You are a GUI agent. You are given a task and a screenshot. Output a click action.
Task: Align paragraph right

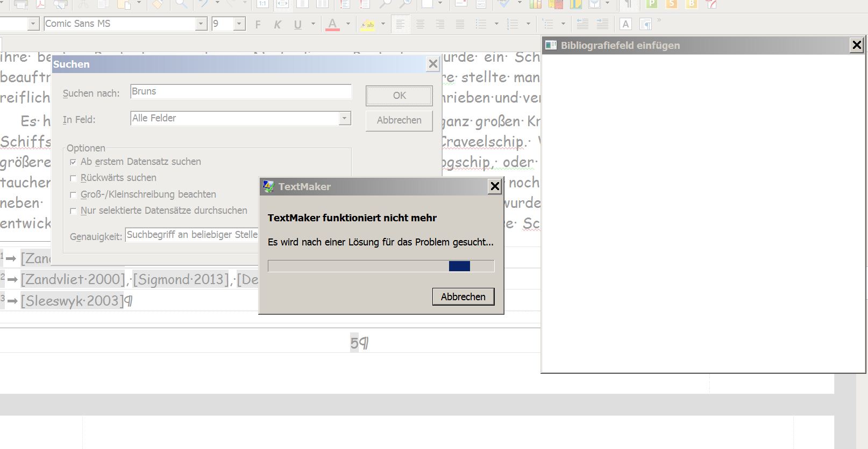(440, 24)
